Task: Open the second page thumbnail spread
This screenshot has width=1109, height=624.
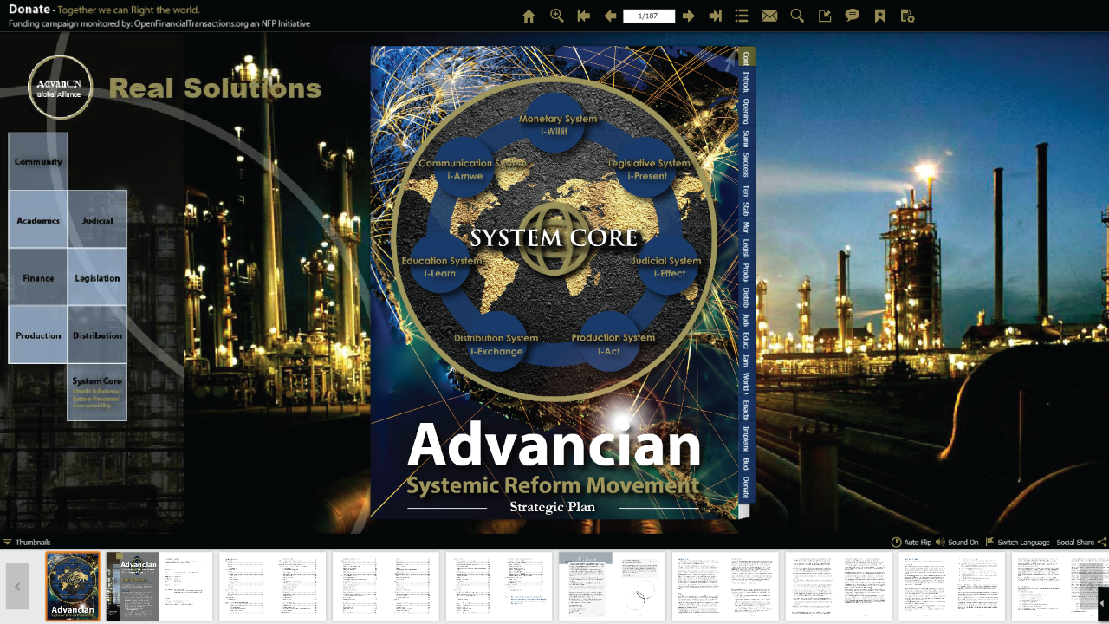Action: [x=159, y=586]
